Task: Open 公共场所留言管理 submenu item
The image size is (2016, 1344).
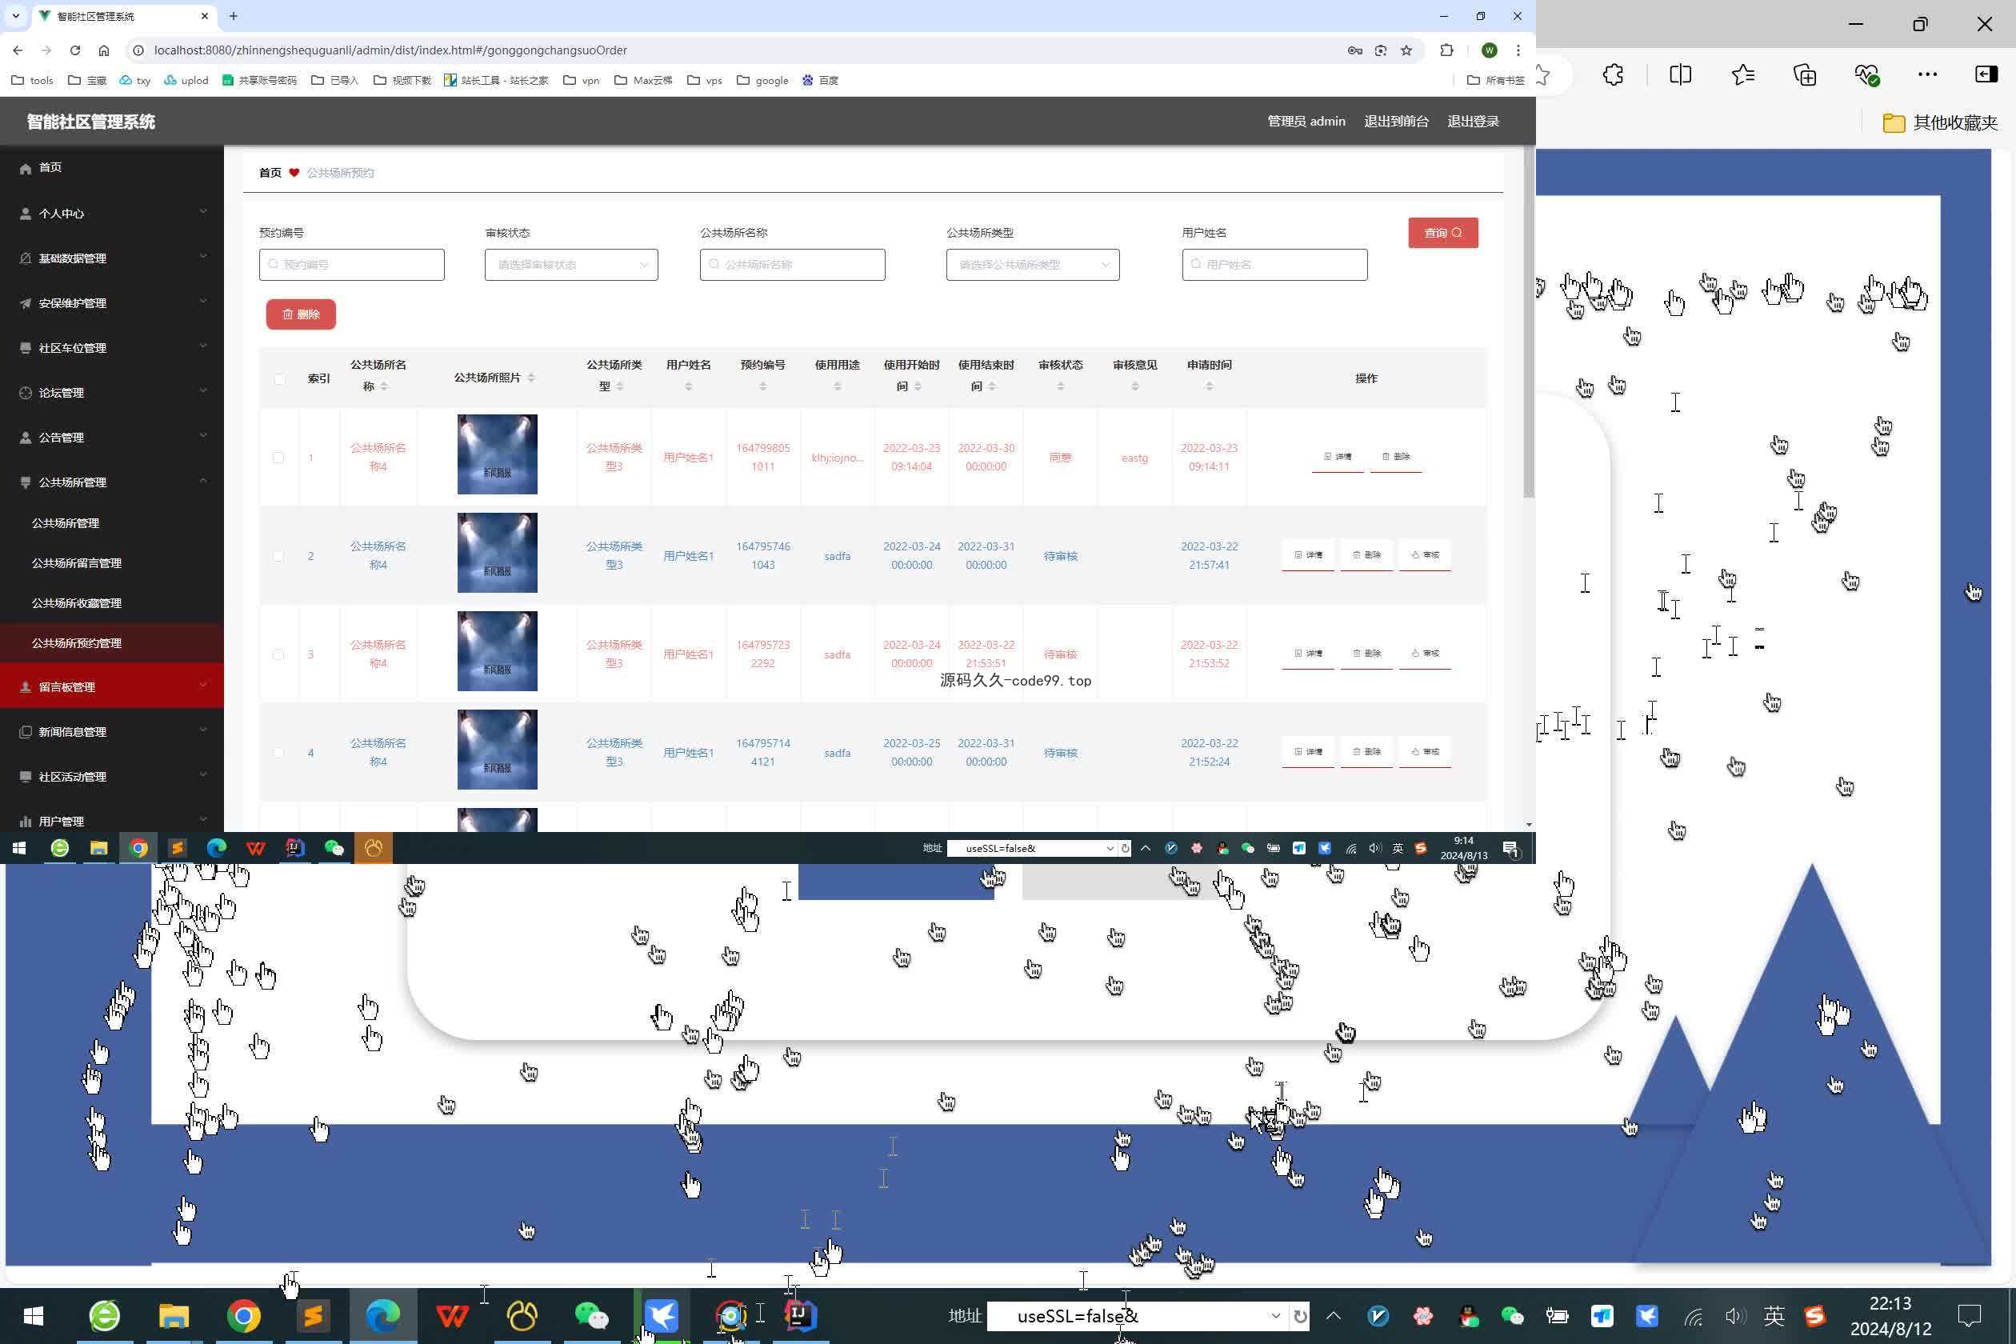Action: [x=111, y=563]
